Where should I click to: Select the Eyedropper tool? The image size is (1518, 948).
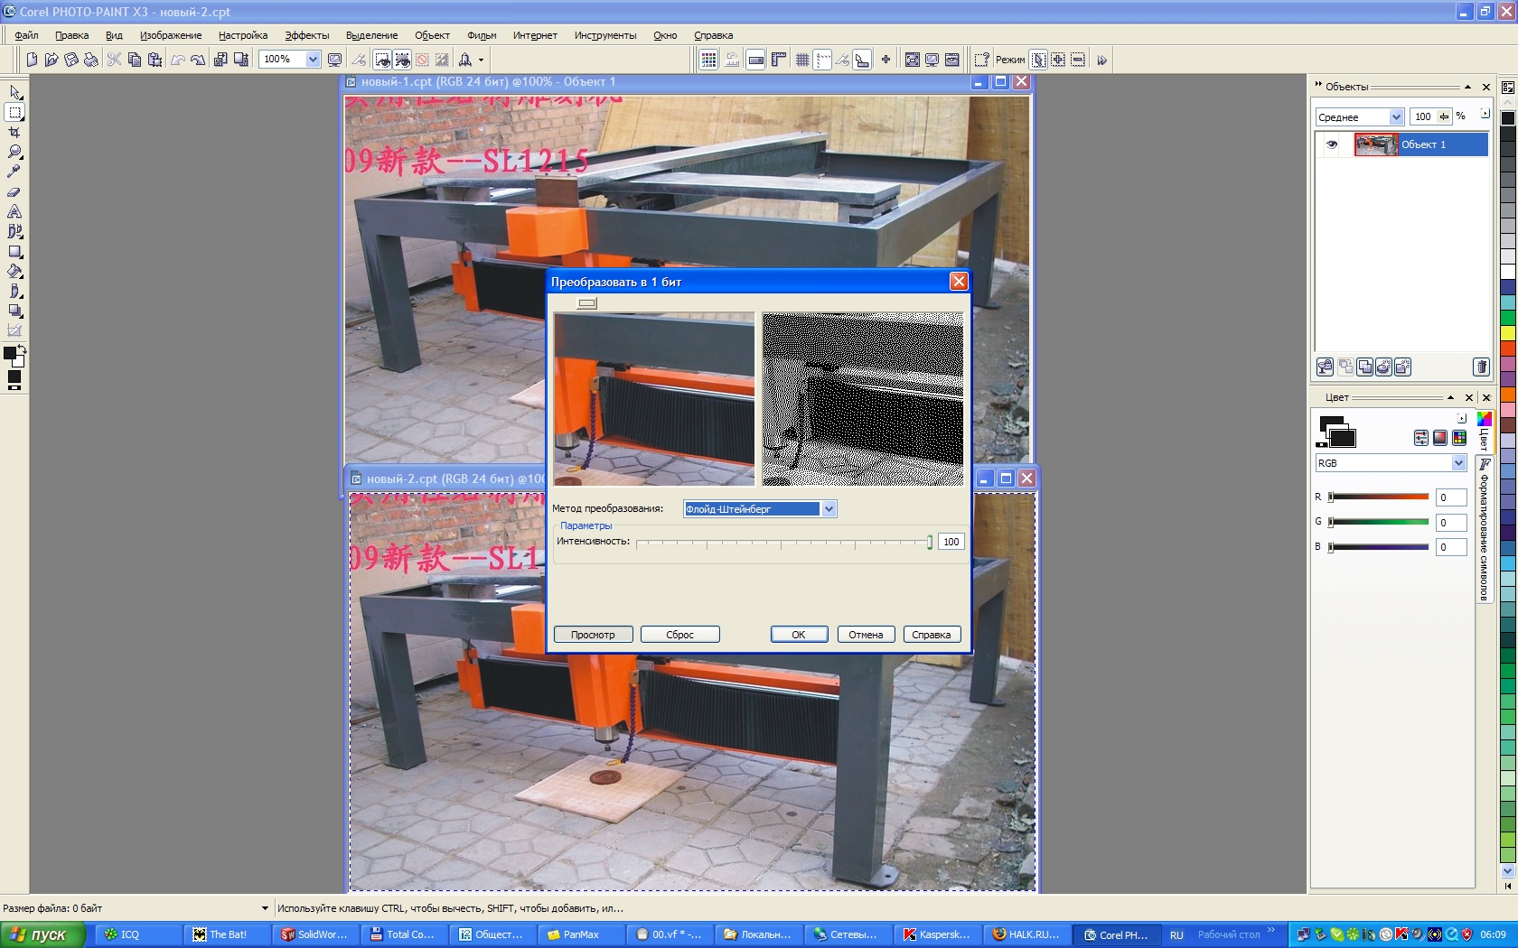(14, 172)
